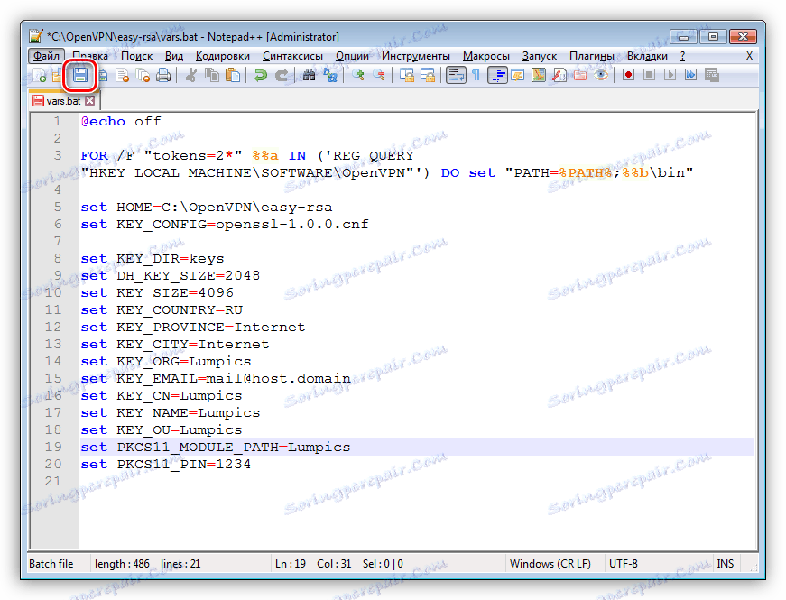
Task: Click the macro playback icon
Action: pos(670,75)
